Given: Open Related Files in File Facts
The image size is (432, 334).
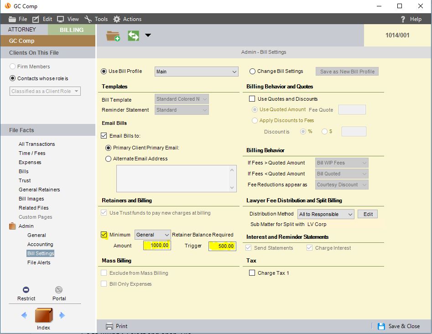Looking at the screenshot, I should coord(33,207).
